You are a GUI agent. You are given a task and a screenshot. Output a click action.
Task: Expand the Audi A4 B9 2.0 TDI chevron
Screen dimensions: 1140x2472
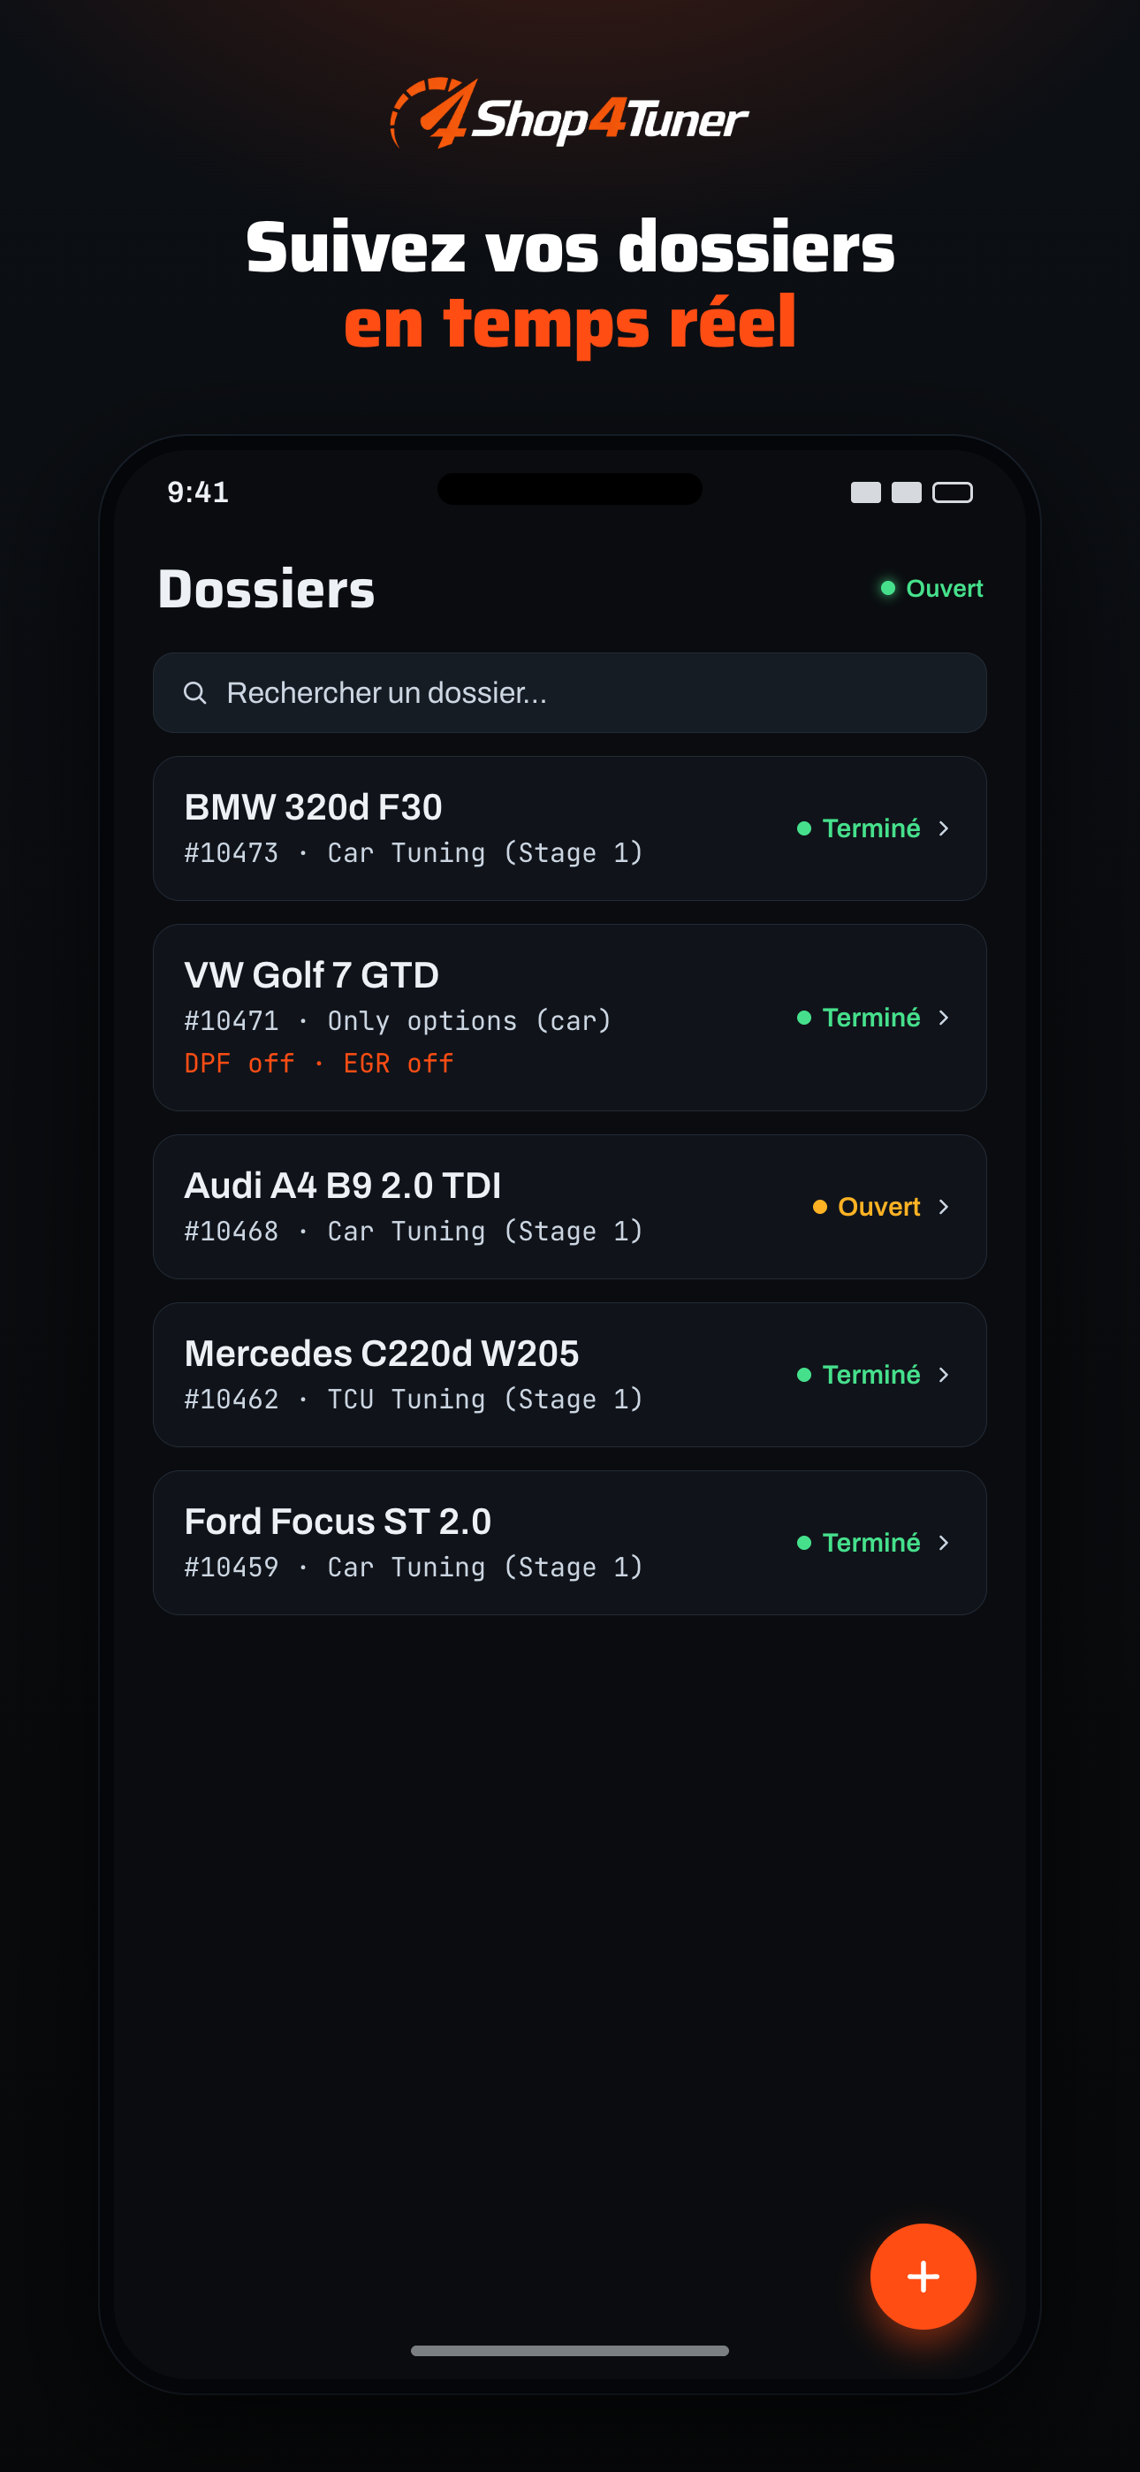pos(943,1206)
